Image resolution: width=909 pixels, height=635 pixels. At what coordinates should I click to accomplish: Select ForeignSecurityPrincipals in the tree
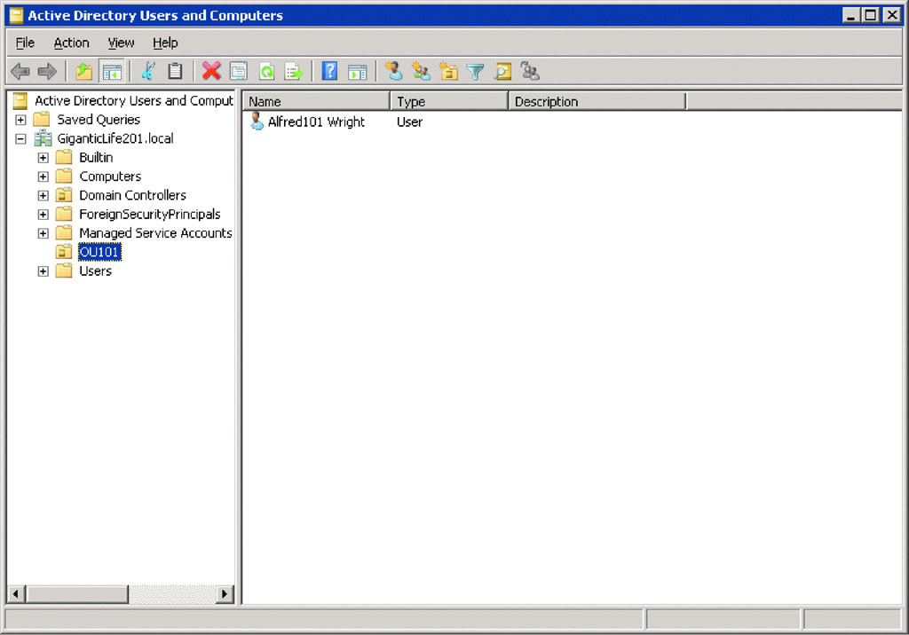pyautogui.click(x=149, y=215)
